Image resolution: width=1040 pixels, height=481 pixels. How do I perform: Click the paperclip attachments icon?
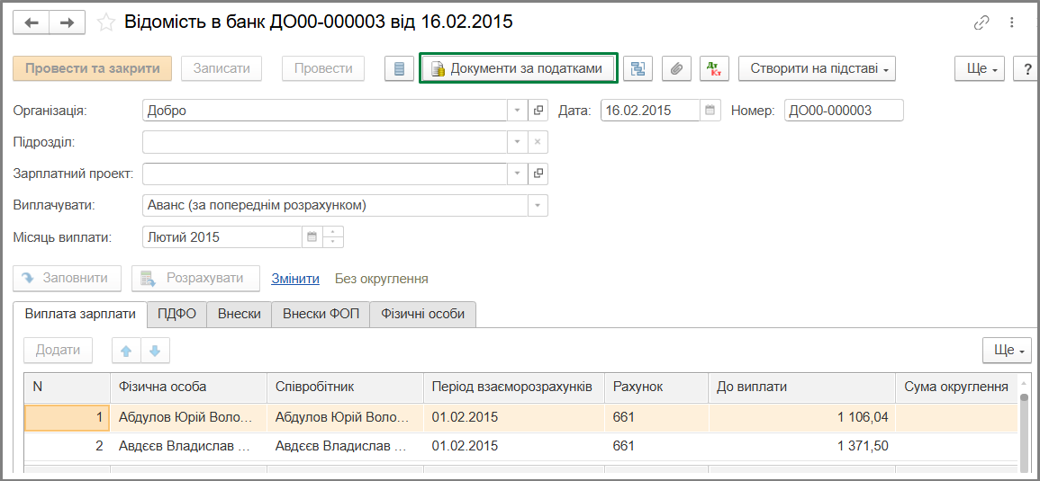point(676,68)
